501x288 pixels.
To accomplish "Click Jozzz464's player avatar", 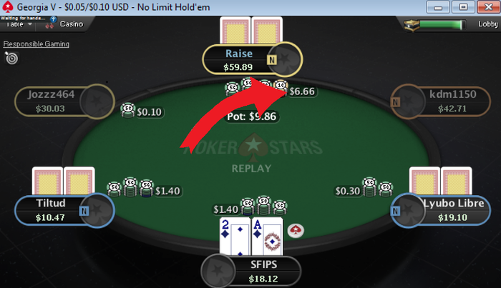I will 97,101.
